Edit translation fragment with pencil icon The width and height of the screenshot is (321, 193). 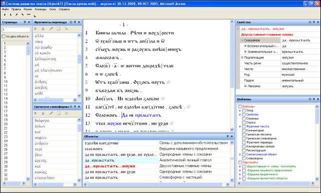point(51,29)
